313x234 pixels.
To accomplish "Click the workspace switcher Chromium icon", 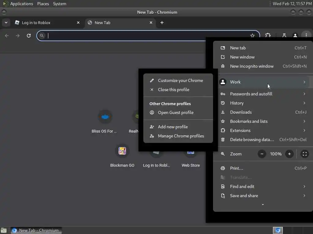I will point(278,230).
